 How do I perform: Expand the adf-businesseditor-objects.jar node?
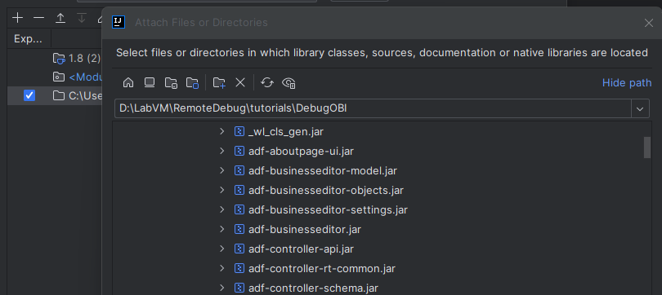tap(221, 190)
